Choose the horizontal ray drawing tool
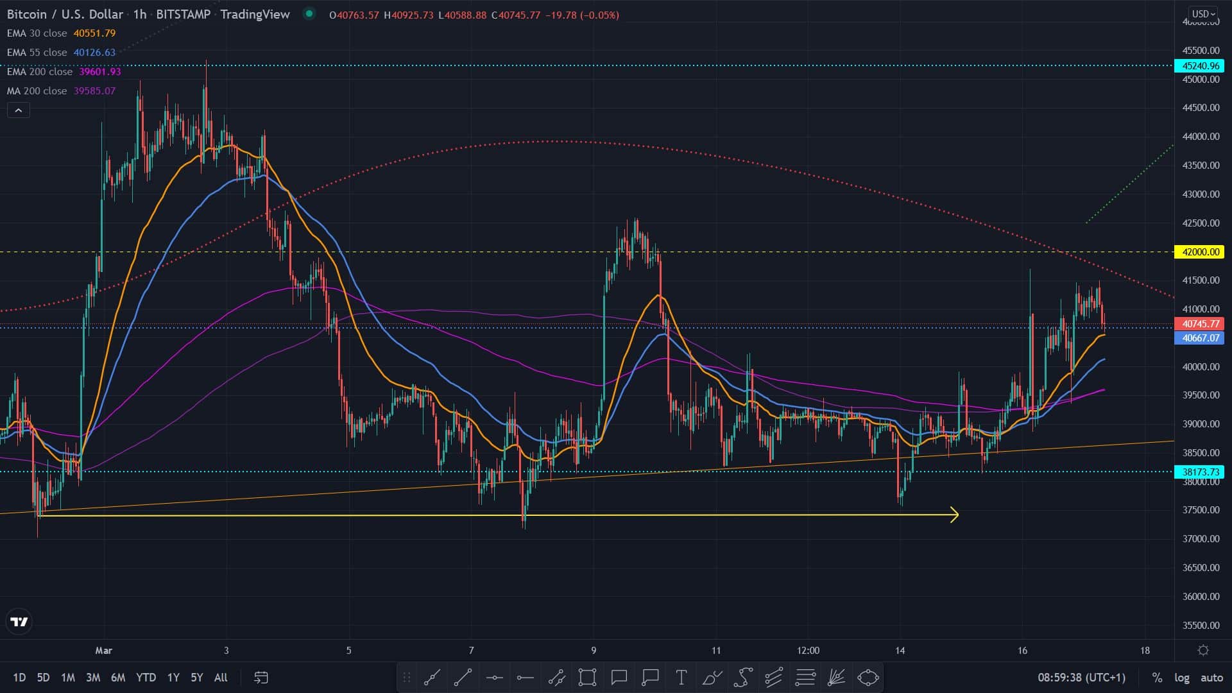The width and height of the screenshot is (1232, 693). tap(525, 677)
